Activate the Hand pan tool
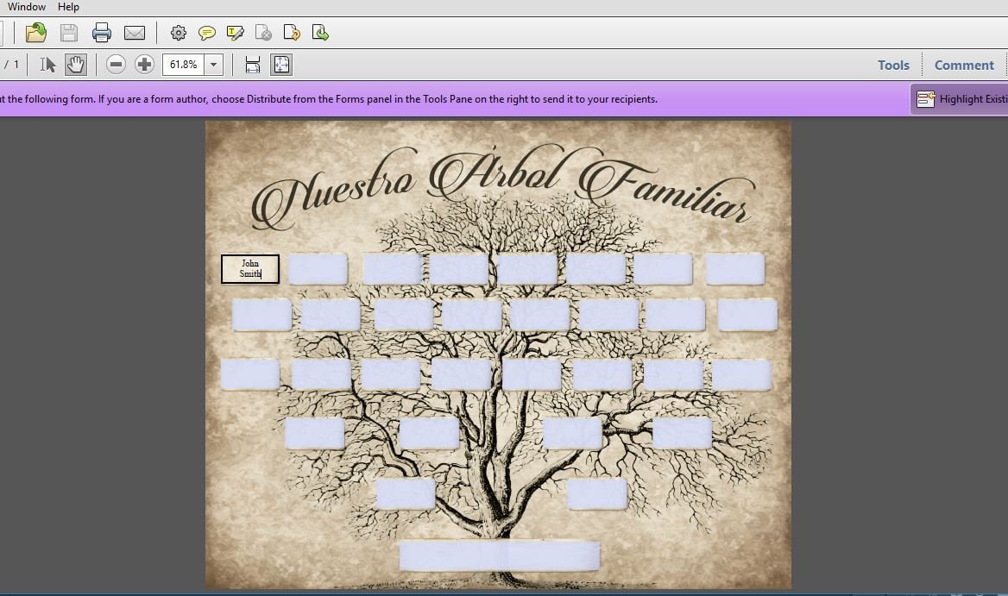Screen dimensions: 1008x596 (x=76, y=64)
